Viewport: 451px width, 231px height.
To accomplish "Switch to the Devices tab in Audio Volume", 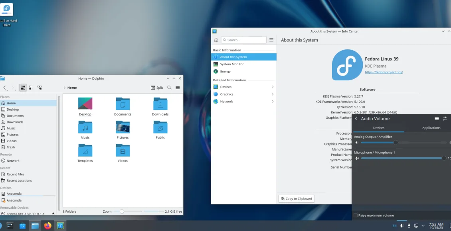I will tap(378, 128).
